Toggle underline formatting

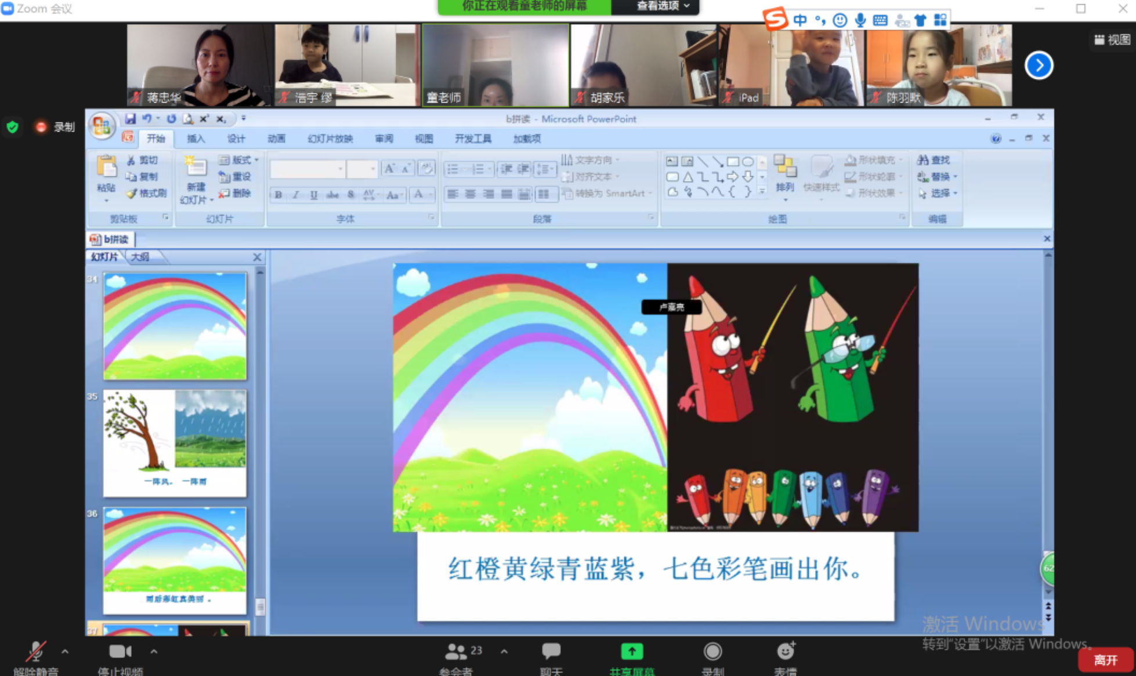[x=314, y=195]
